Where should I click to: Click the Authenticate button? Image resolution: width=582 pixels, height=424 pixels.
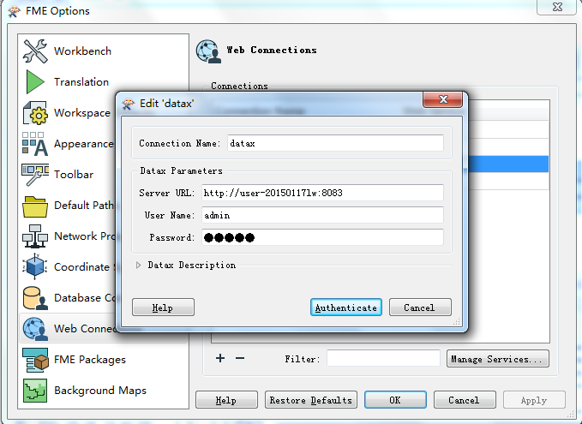(x=346, y=308)
